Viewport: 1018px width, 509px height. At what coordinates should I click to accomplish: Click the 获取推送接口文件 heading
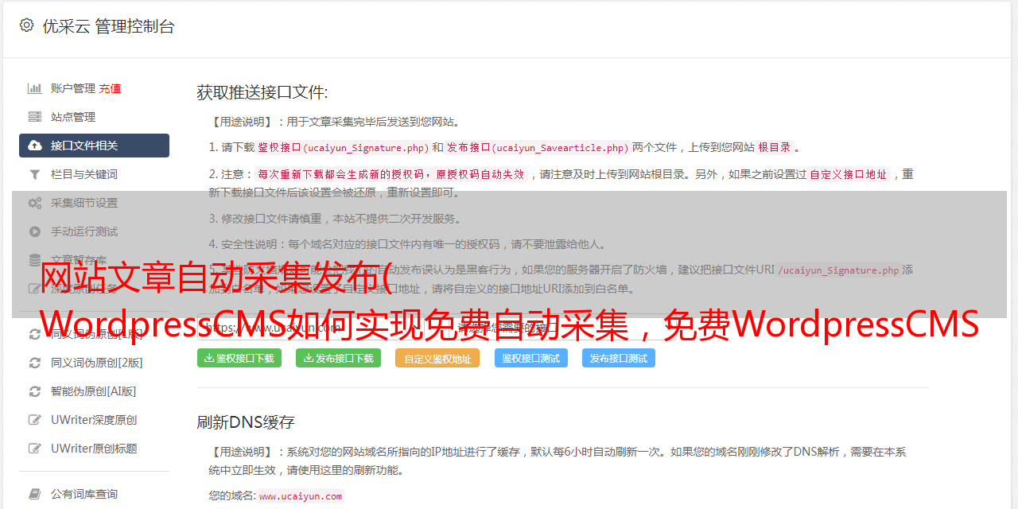(x=262, y=92)
